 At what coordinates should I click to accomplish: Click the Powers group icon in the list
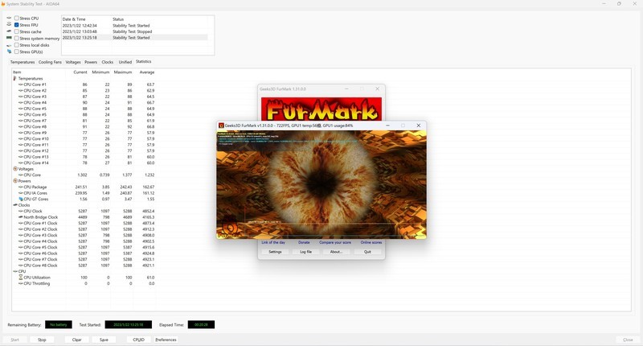[x=15, y=180]
